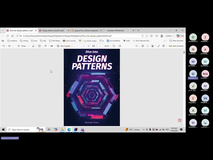This screenshot has height=160, width=213.
Task: Click the Acrobat icon on the page
Action: click(x=180, y=120)
